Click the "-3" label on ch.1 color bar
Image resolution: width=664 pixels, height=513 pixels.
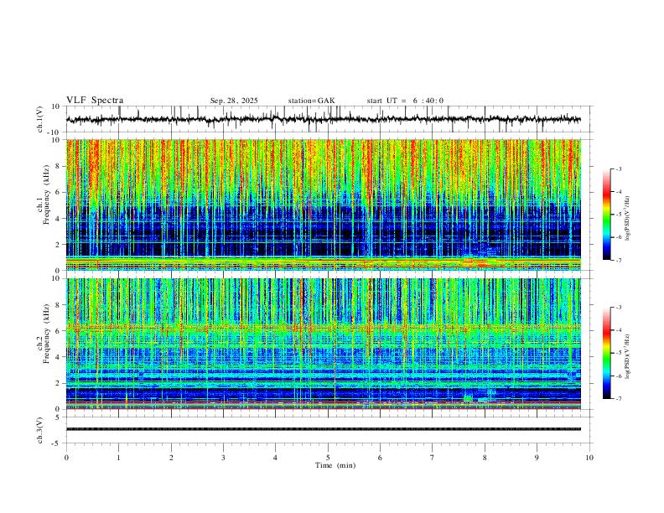click(x=619, y=168)
